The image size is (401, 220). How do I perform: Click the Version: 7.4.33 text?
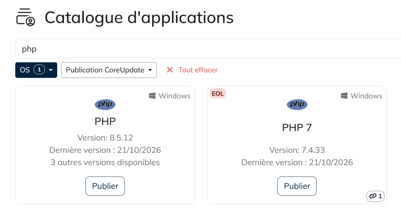click(x=297, y=150)
